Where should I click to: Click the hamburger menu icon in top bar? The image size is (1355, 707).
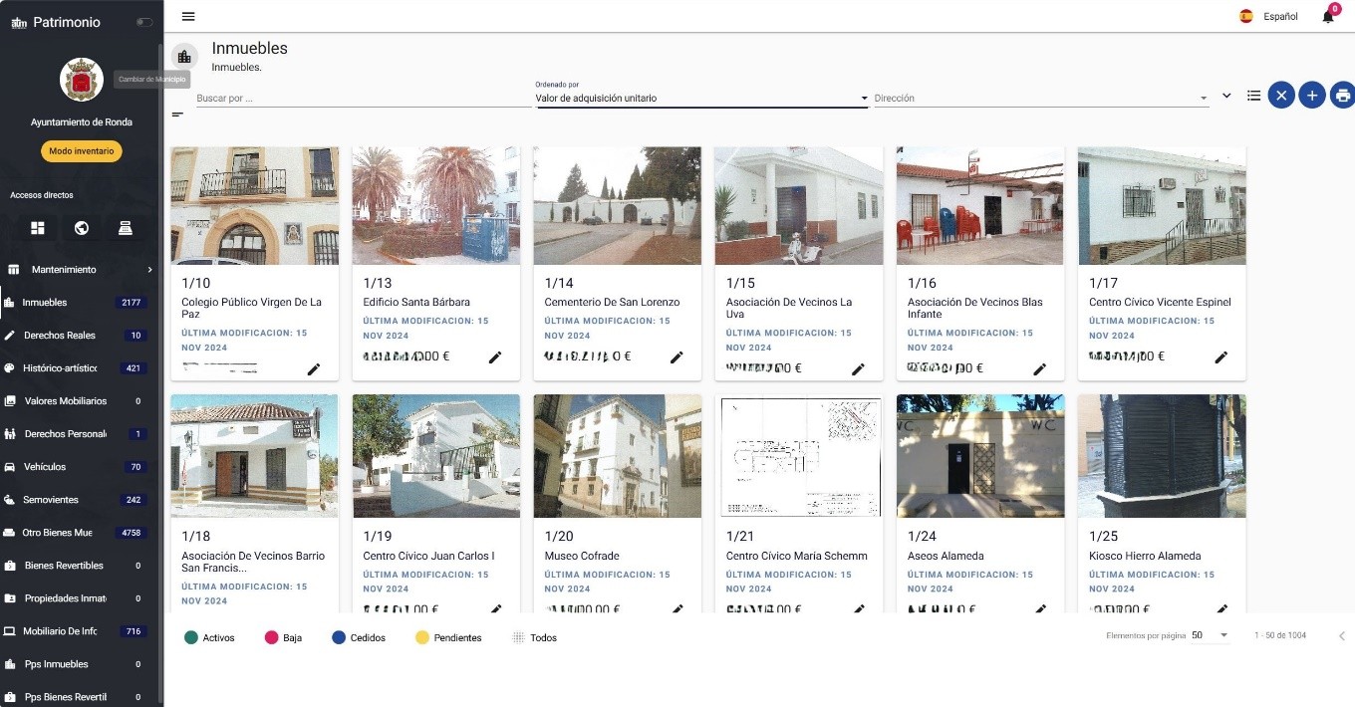click(188, 16)
